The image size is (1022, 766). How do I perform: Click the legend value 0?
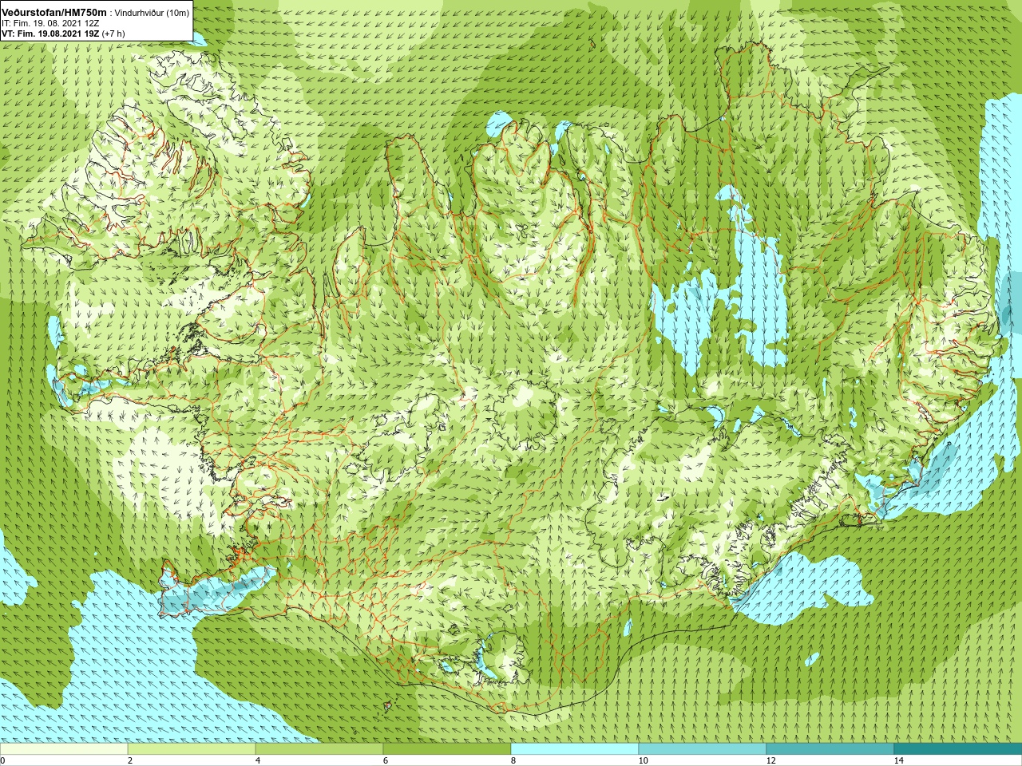pos(2,760)
